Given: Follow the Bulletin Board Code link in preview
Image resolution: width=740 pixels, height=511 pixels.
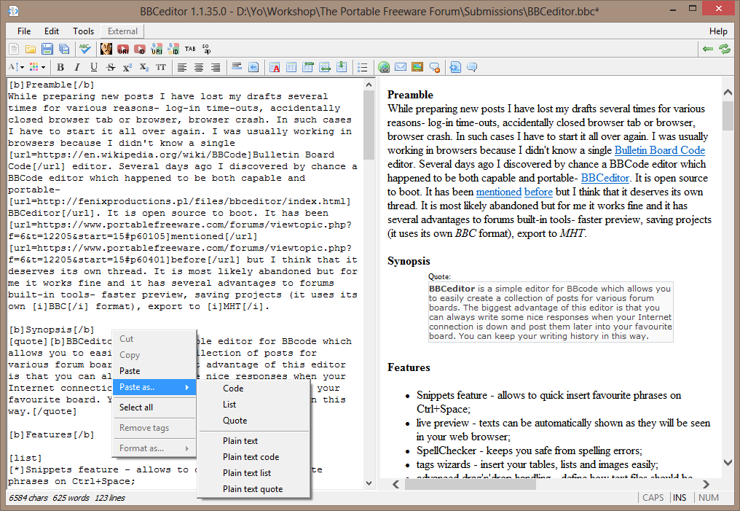Looking at the screenshot, I should click(x=660, y=150).
